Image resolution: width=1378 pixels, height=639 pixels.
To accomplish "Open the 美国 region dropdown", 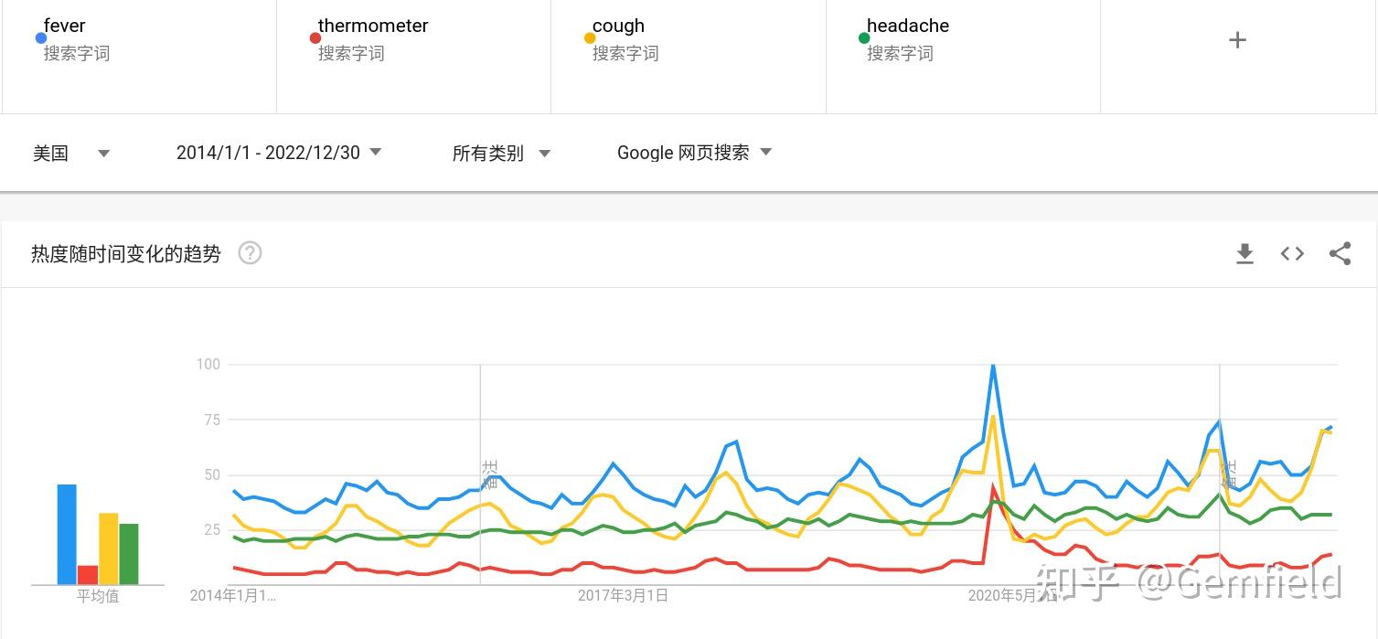I will (x=71, y=153).
